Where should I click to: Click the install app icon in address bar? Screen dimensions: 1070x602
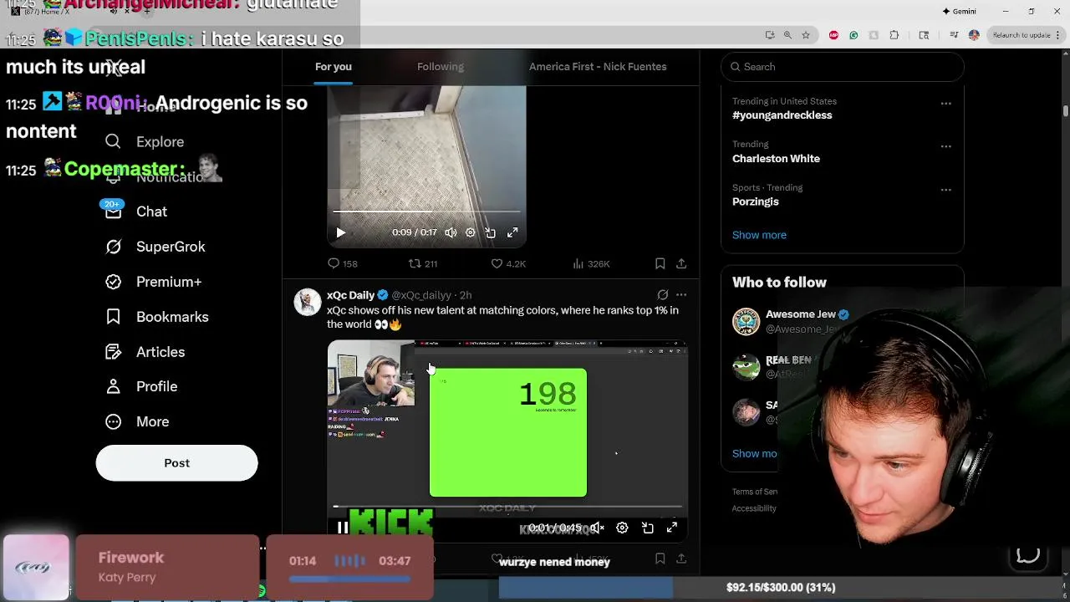coord(769,35)
